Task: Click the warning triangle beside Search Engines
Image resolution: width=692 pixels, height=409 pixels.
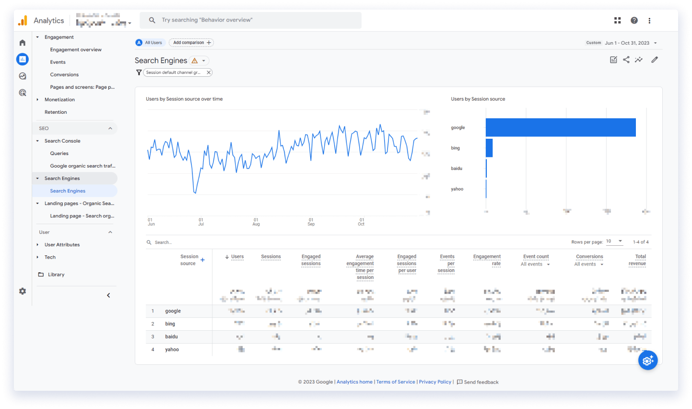Action: pos(195,60)
